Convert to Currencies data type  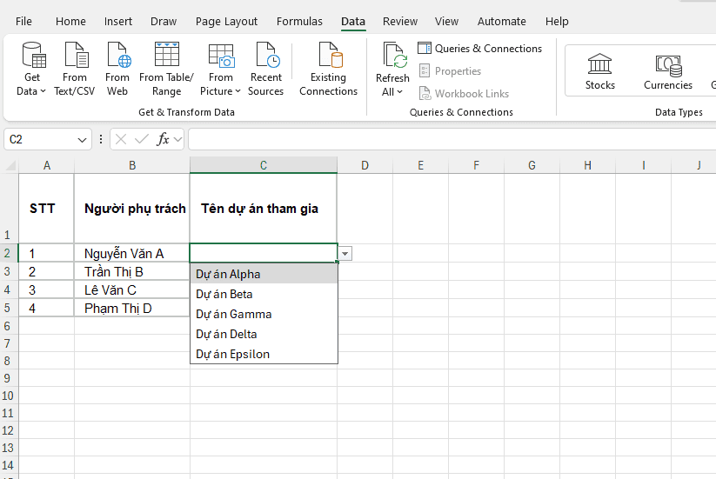pos(668,71)
